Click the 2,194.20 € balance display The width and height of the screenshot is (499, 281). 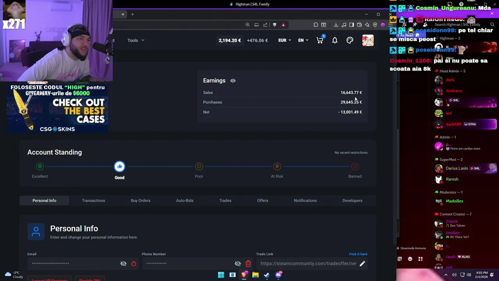tap(230, 40)
